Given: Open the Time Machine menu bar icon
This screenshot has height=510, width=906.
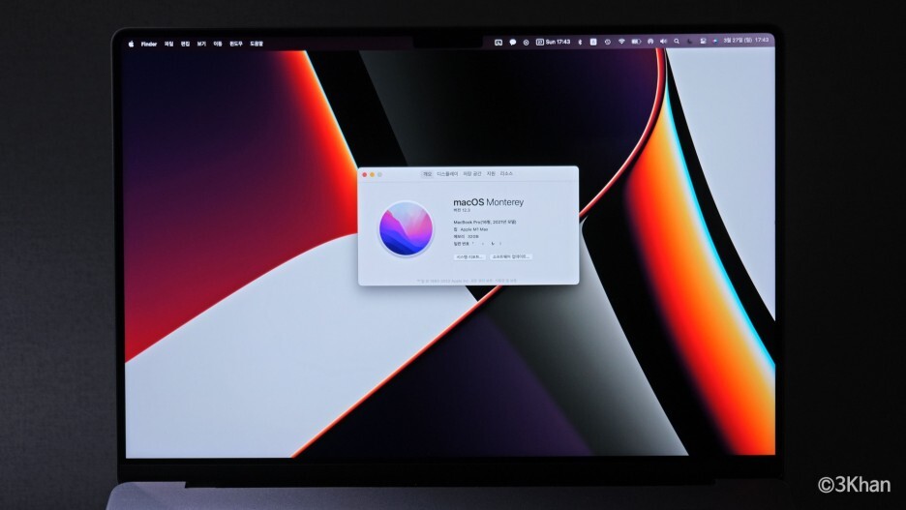Looking at the screenshot, I should [x=607, y=42].
